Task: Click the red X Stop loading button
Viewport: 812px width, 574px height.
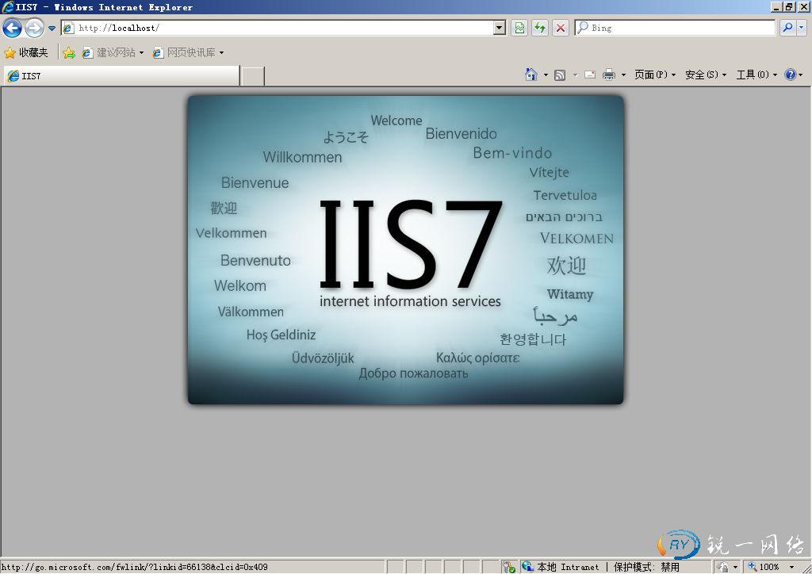Action: click(x=561, y=28)
